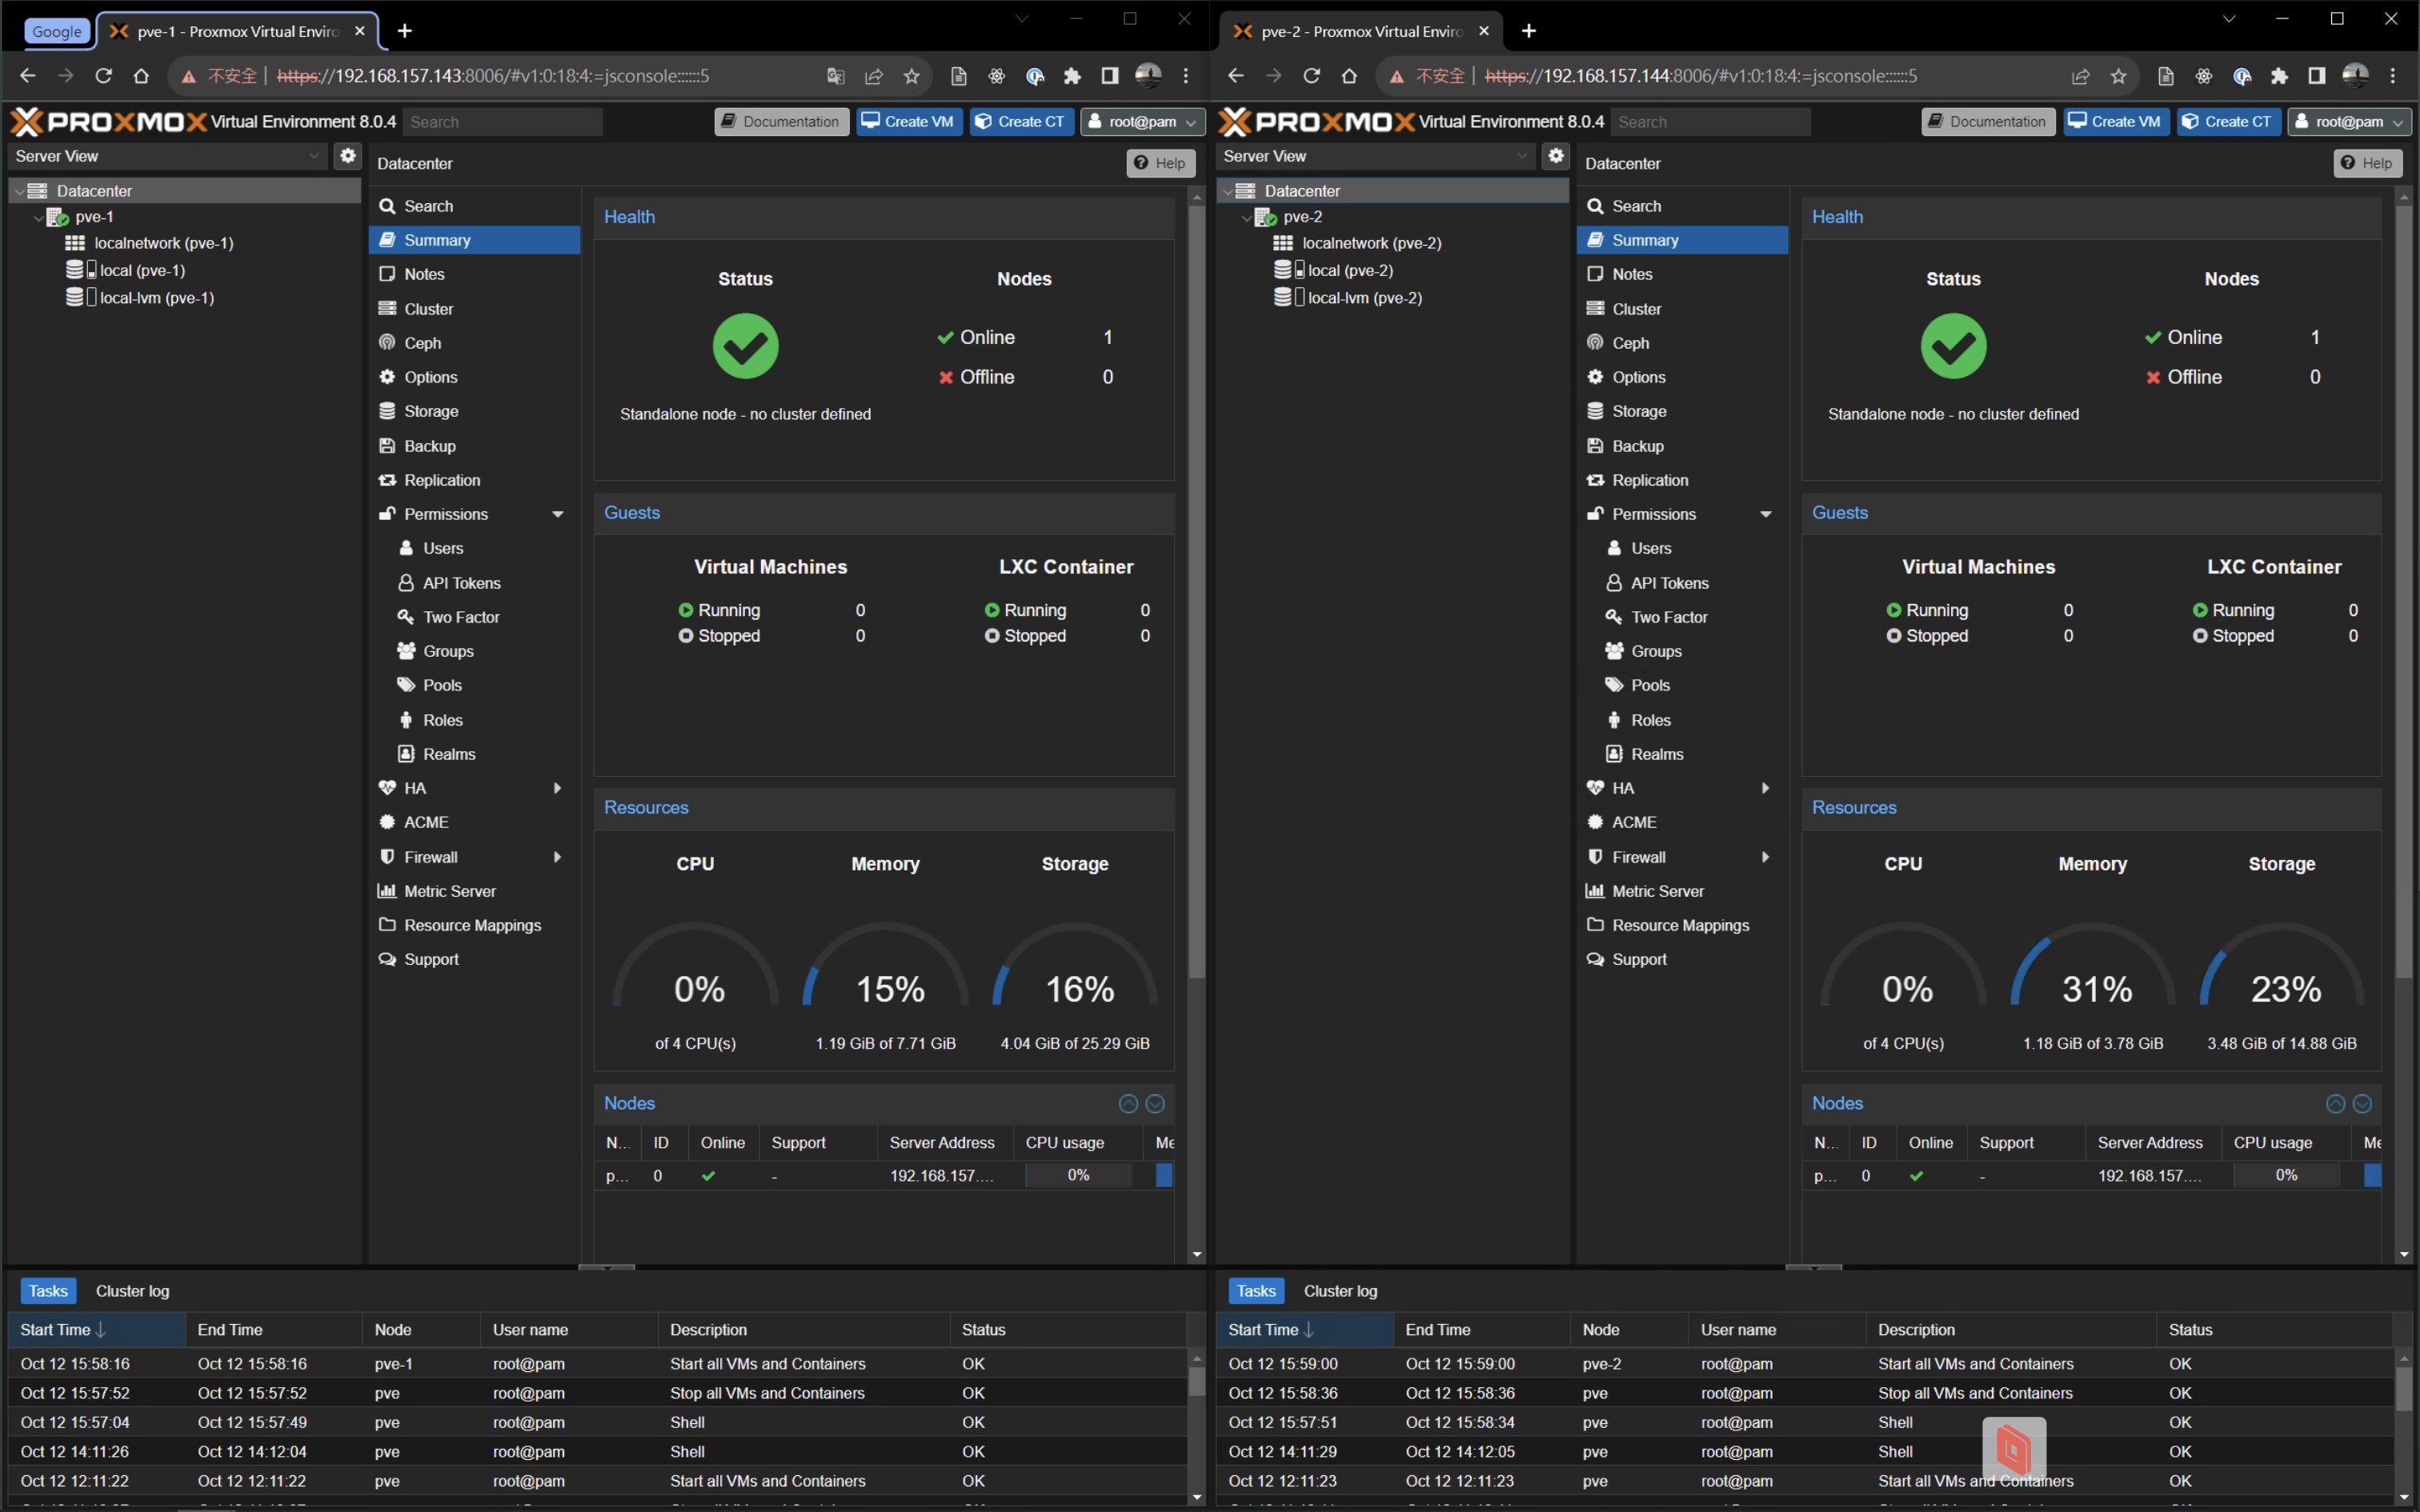The width and height of the screenshot is (2420, 1512).
Task: Collapse Permissions submenu in left window
Action: point(558,514)
